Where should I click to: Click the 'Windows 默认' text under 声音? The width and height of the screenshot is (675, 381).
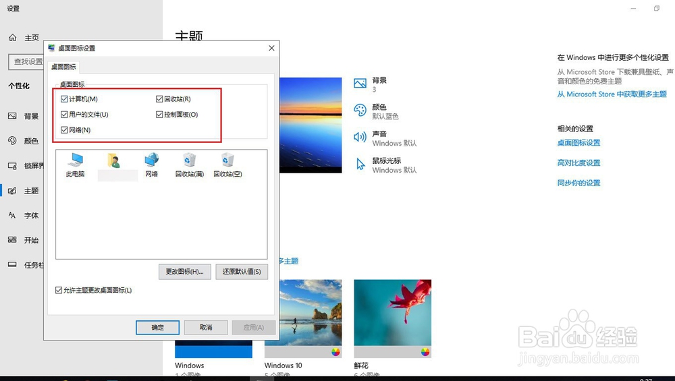394,143
